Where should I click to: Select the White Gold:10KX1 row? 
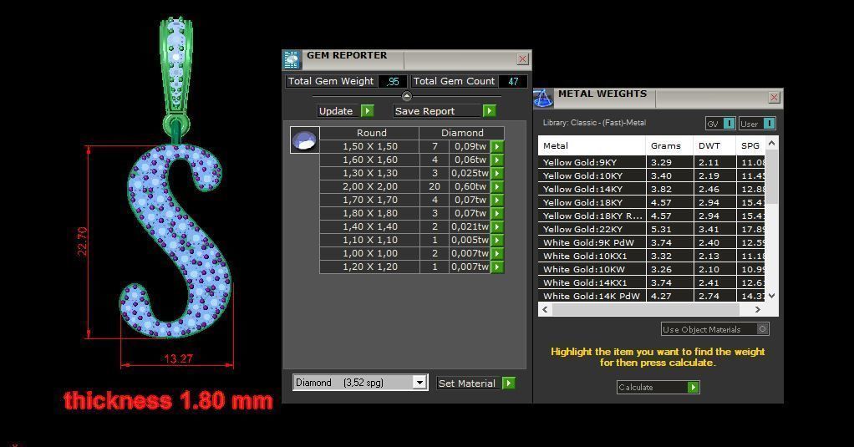pyautogui.click(x=652, y=256)
